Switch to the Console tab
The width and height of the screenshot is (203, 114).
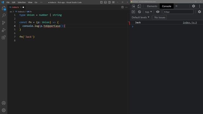click(x=167, y=6)
